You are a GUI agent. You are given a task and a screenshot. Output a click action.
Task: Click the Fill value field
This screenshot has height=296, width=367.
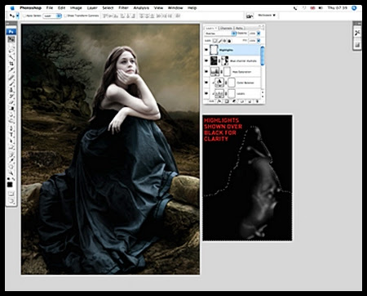[253, 41]
